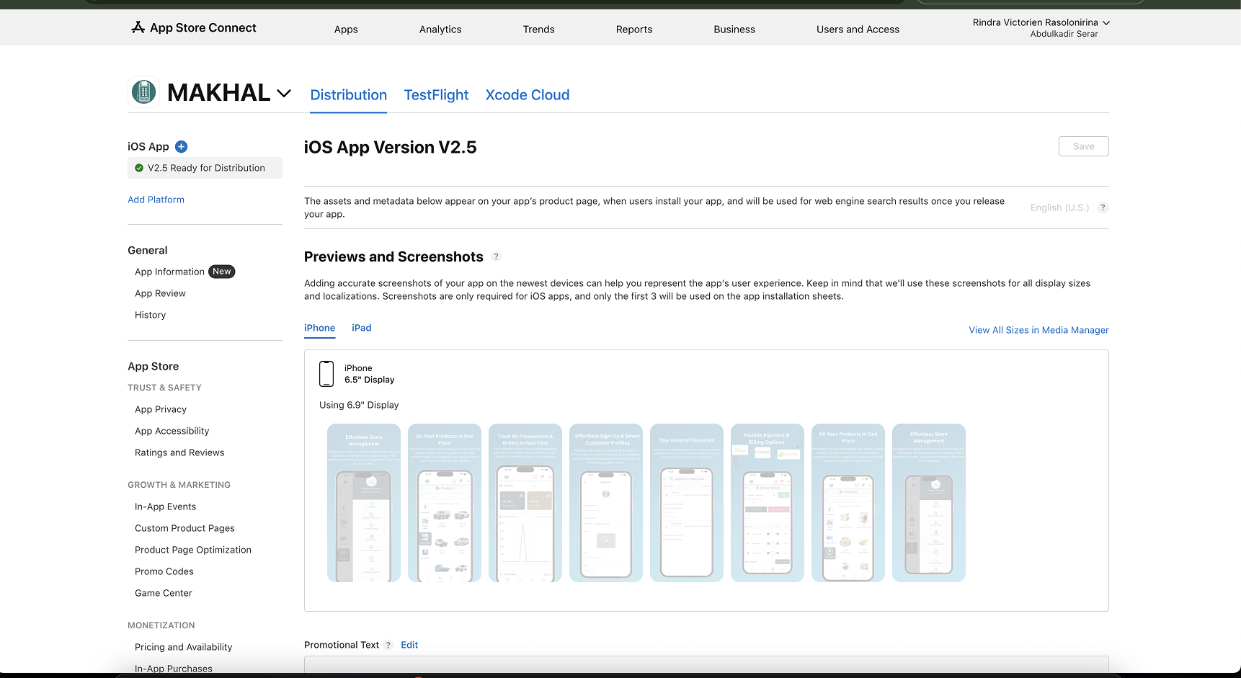Select the second screenshot with vehicle products
This screenshot has height=678, width=1241.
coord(445,503)
